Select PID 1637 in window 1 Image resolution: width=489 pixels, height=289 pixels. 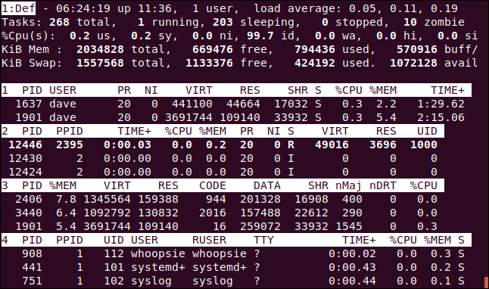point(29,104)
